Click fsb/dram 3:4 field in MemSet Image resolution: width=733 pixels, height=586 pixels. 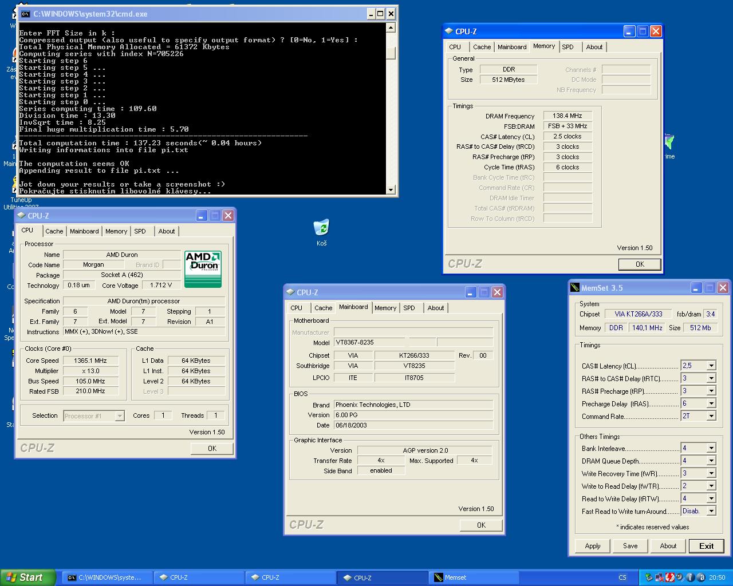[x=710, y=314]
